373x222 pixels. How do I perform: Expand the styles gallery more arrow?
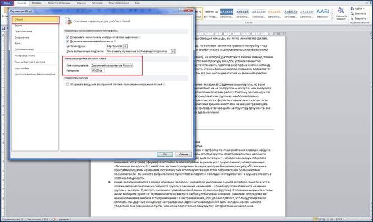point(333,18)
